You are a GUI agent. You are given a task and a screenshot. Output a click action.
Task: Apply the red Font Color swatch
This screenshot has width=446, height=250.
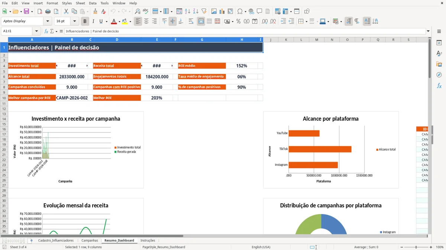coord(114,21)
